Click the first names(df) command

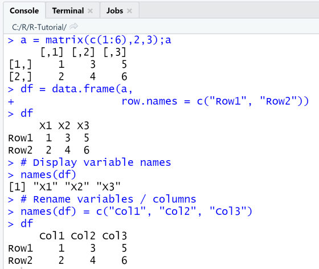coord(42,175)
